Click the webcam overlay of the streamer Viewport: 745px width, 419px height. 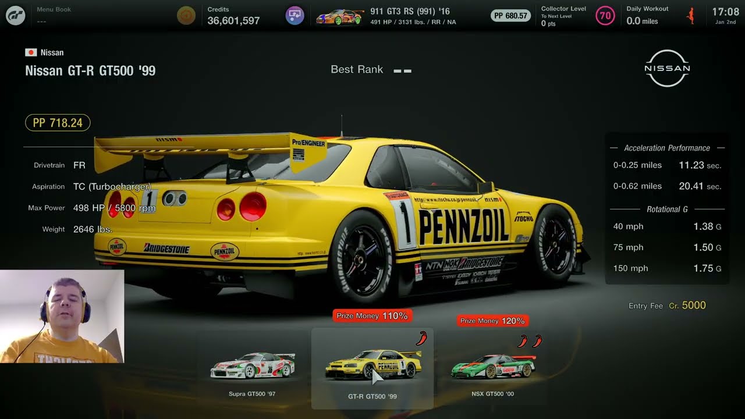click(x=62, y=317)
